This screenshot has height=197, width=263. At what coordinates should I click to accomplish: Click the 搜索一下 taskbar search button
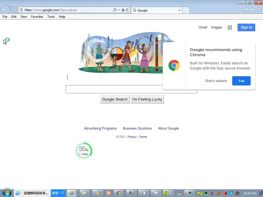point(58,193)
